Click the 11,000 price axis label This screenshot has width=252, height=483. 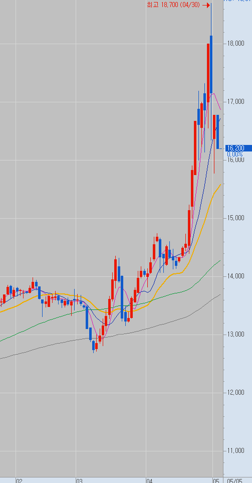pyautogui.click(x=235, y=451)
